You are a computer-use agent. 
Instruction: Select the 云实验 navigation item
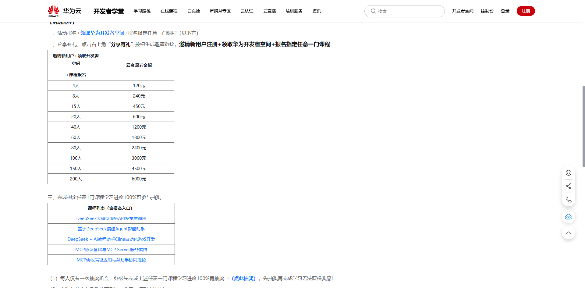click(x=193, y=11)
